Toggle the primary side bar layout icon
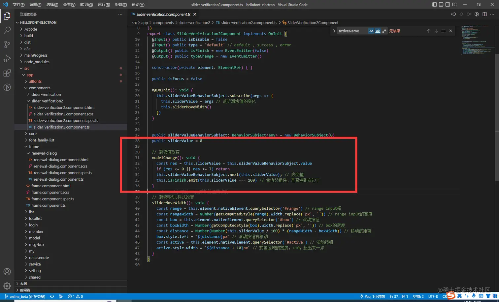Screen dimensions: 499x302 coord(434,5)
